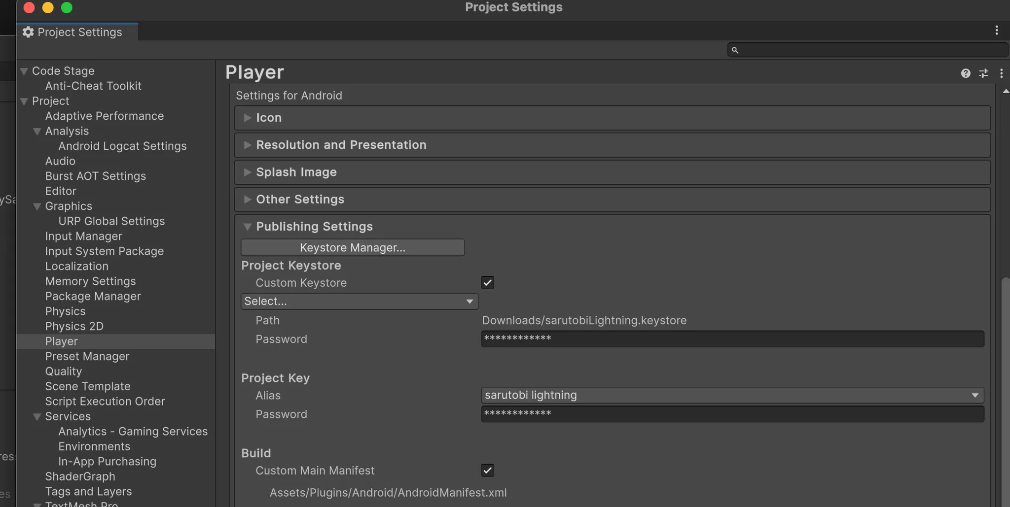Image resolution: width=1010 pixels, height=507 pixels.
Task: Select Physics settings
Action: coord(65,311)
